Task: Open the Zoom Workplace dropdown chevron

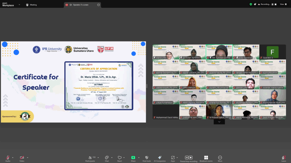Action: (19, 5)
